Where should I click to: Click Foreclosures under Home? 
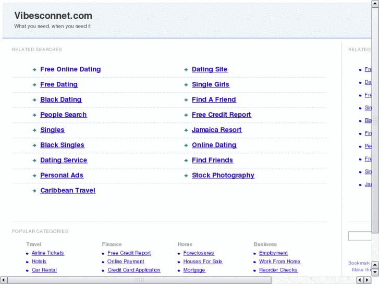tap(199, 253)
